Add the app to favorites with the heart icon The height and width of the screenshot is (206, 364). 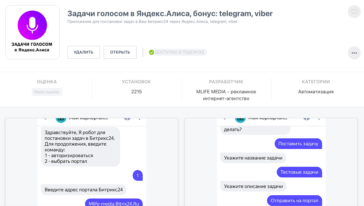click(354, 11)
